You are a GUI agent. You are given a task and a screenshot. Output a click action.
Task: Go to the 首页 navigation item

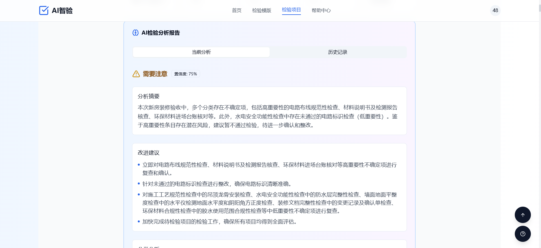[236, 10]
